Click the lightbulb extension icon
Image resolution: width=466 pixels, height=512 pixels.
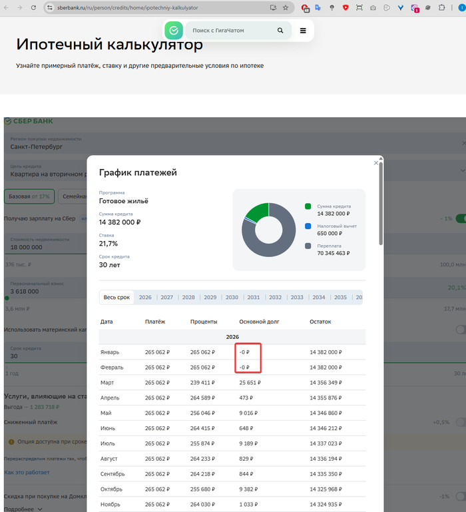pos(332,7)
